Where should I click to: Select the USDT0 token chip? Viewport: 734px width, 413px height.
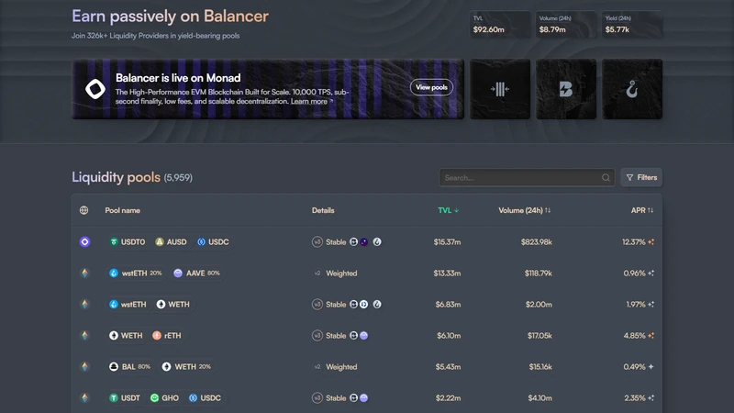pyautogui.click(x=128, y=241)
